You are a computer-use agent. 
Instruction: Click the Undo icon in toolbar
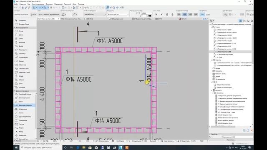coord(16,7)
